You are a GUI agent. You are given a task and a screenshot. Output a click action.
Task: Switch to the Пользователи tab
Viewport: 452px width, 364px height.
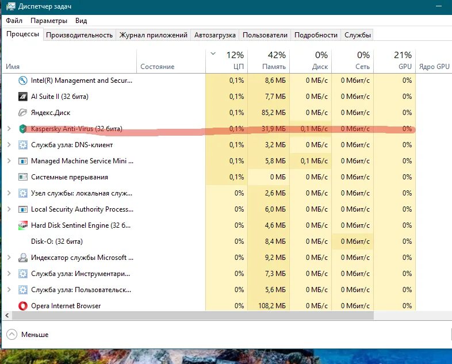[x=265, y=35]
